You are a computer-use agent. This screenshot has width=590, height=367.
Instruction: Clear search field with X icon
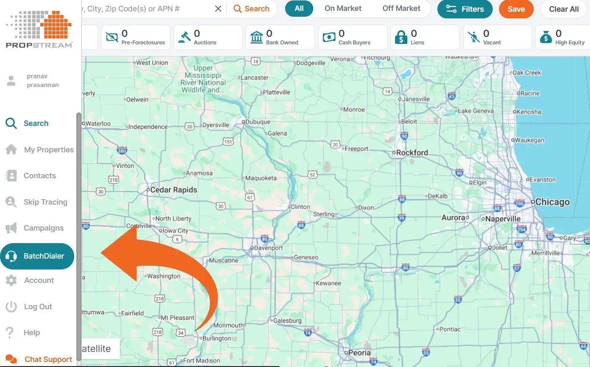(x=218, y=9)
